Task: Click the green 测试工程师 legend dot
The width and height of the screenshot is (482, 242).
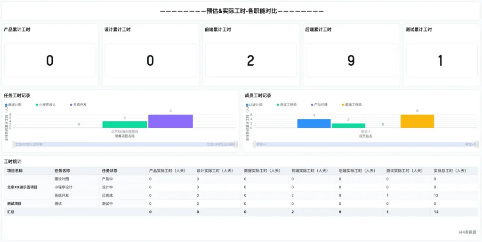Action: [278, 105]
